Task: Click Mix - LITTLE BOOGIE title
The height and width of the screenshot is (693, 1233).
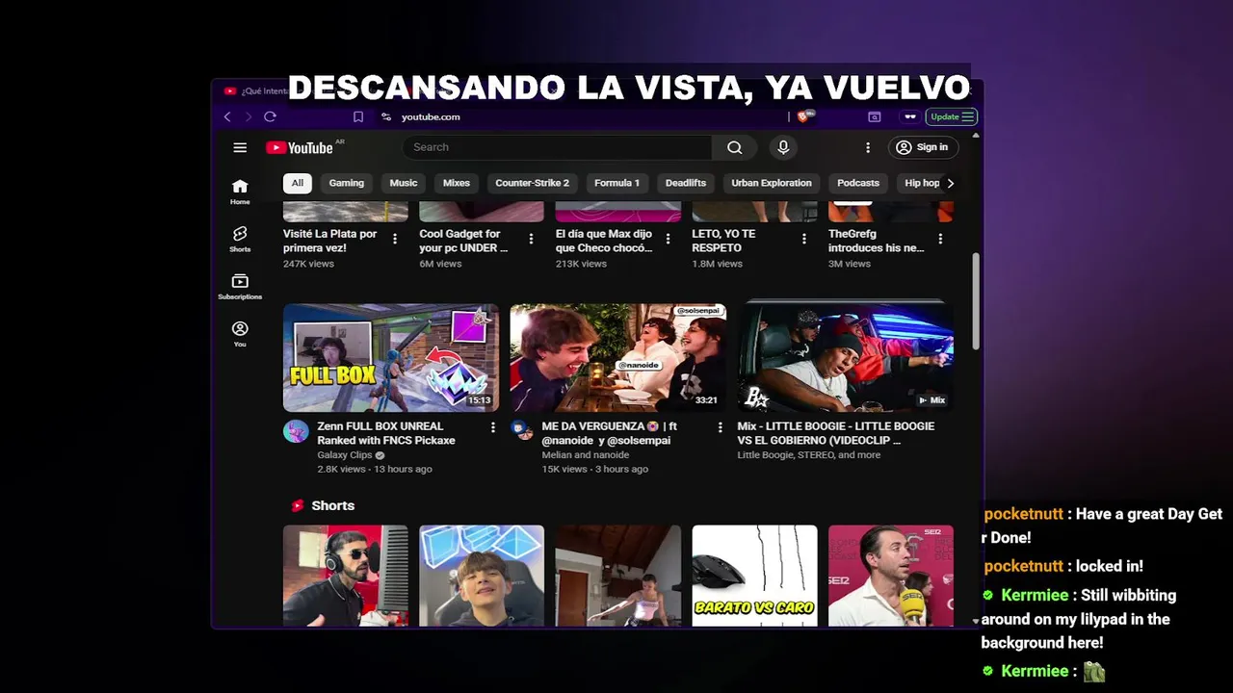Action: 836,433
